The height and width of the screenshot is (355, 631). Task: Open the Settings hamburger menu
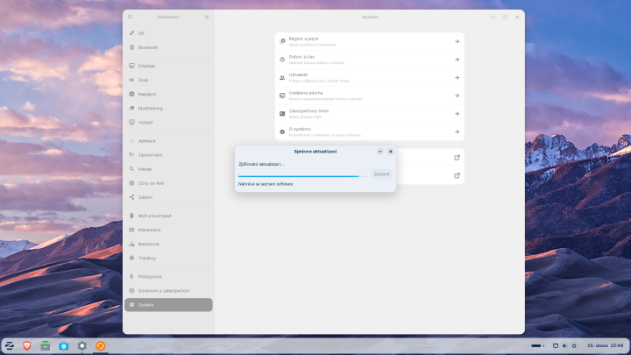[x=207, y=18]
